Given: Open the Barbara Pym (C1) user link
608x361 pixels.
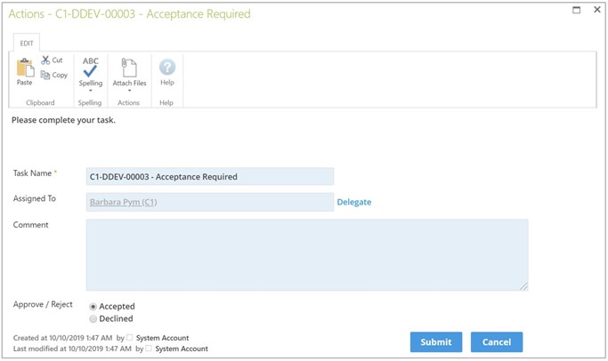Looking at the screenshot, I should pyautogui.click(x=124, y=202).
